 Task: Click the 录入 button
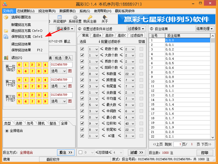68,58
